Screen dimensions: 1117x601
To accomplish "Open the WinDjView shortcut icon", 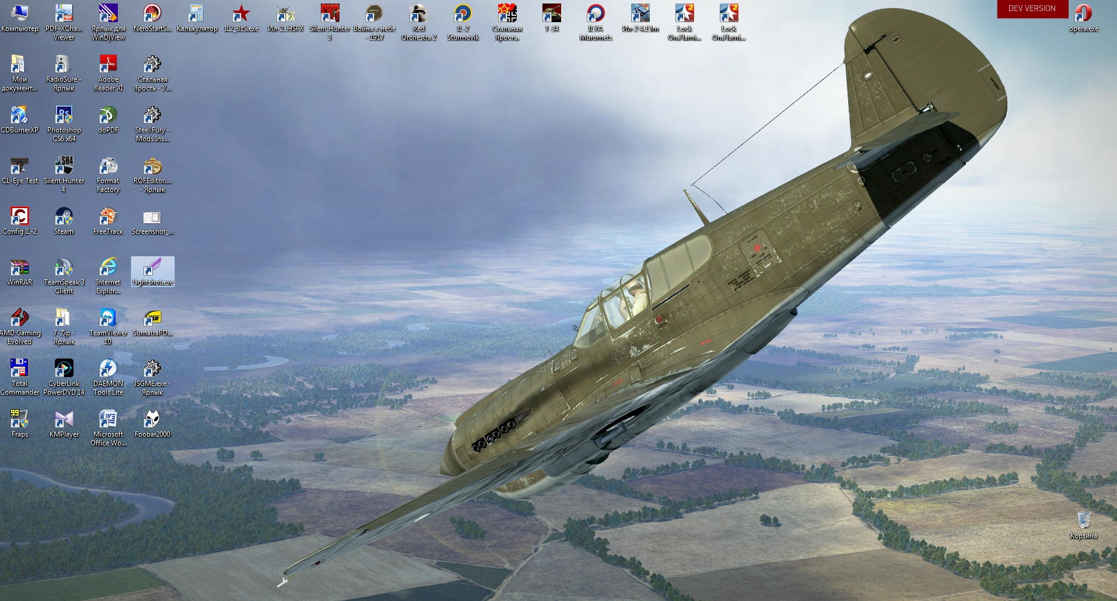I will (108, 22).
